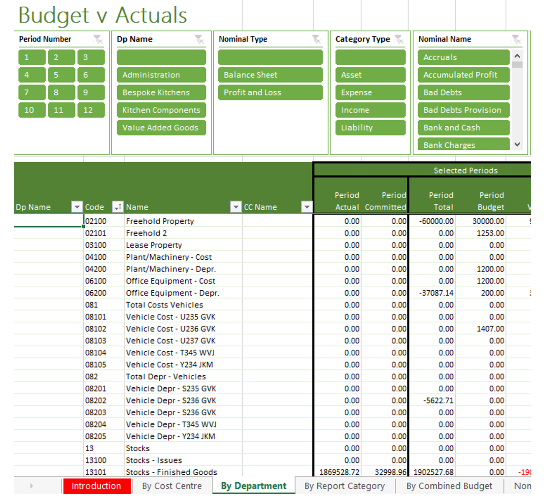Open the Introduction sheet tab

point(96,486)
